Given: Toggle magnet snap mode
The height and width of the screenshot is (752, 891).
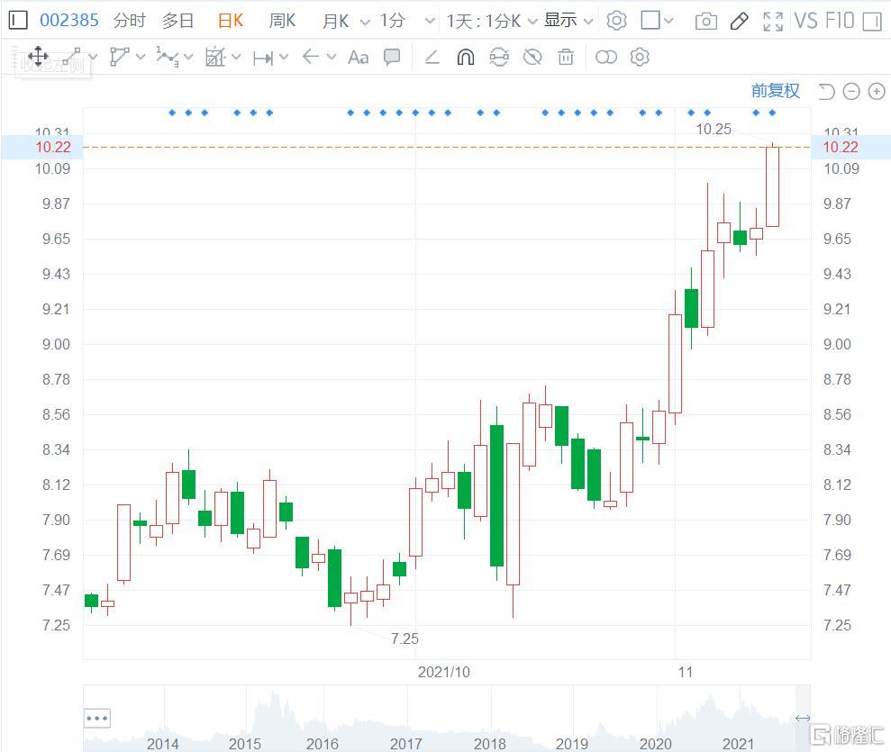Looking at the screenshot, I should coord(466,57).
